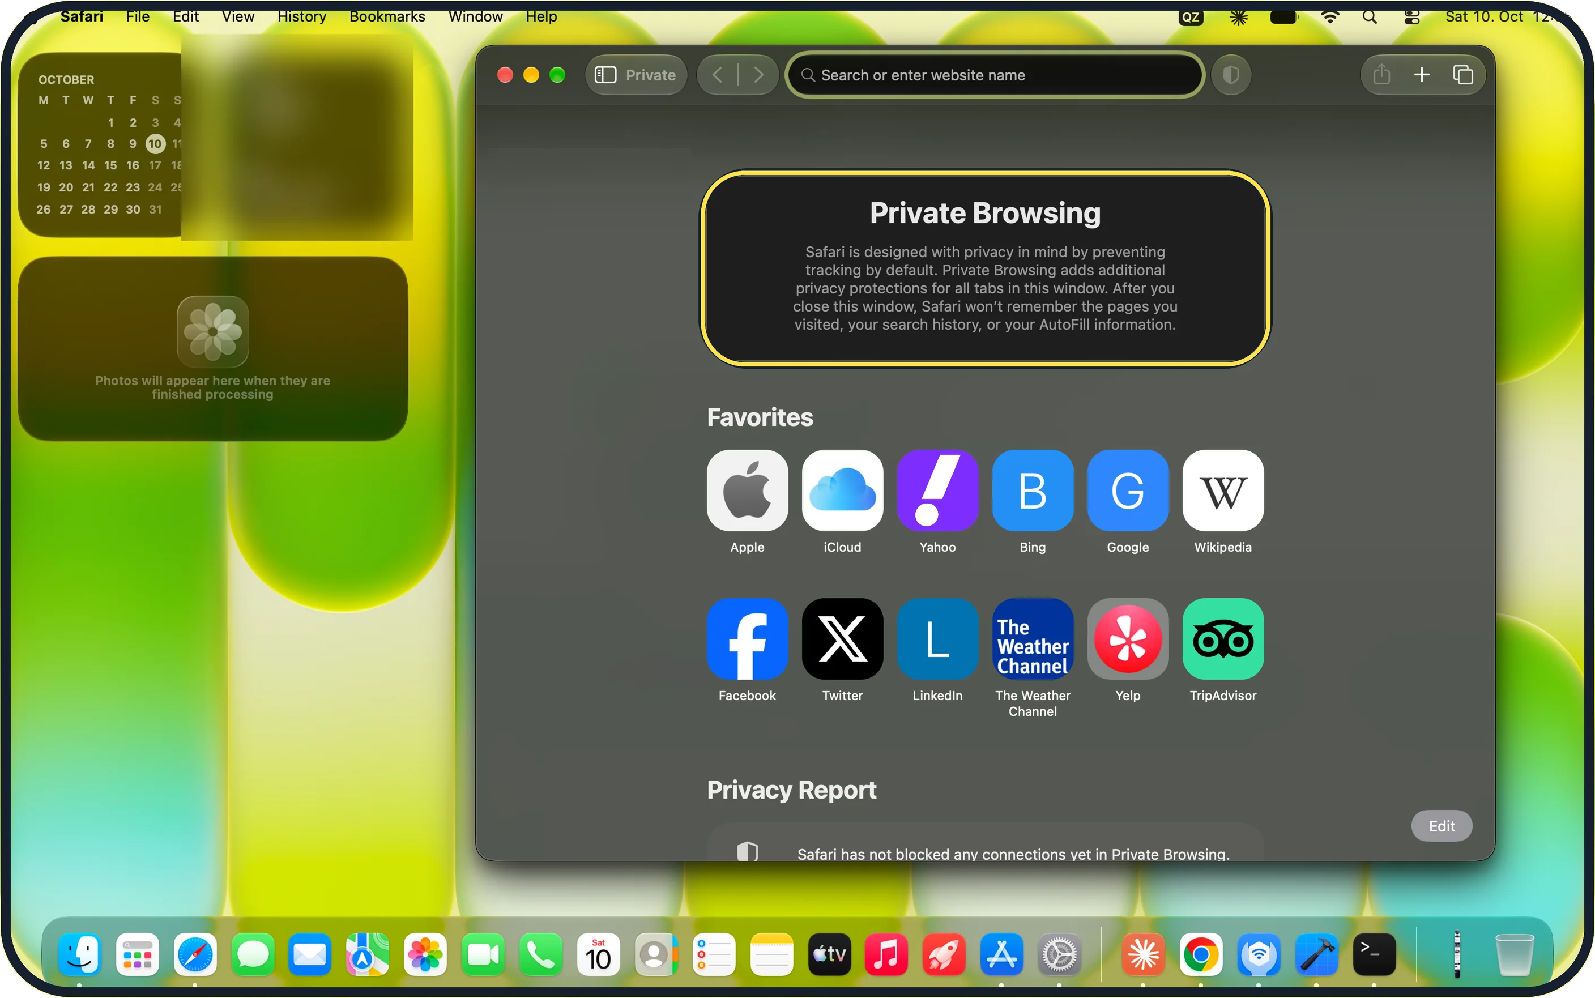Viewport: 1595px width, 998px height.
Task: Open the Wikipedia favorite
Action: click(x=1222, y=491)
